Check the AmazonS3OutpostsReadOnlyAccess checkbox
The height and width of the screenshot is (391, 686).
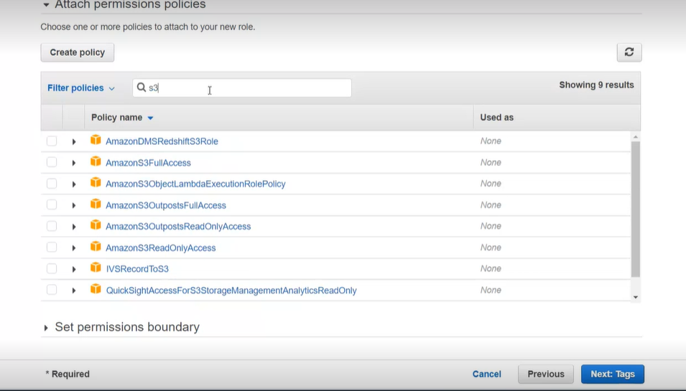coord(52,226)
